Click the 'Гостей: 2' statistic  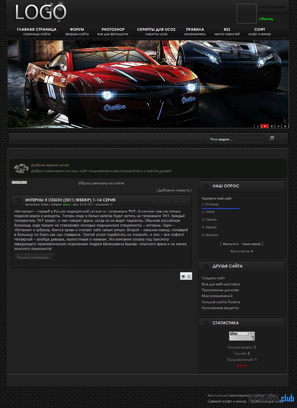[242, 353]
